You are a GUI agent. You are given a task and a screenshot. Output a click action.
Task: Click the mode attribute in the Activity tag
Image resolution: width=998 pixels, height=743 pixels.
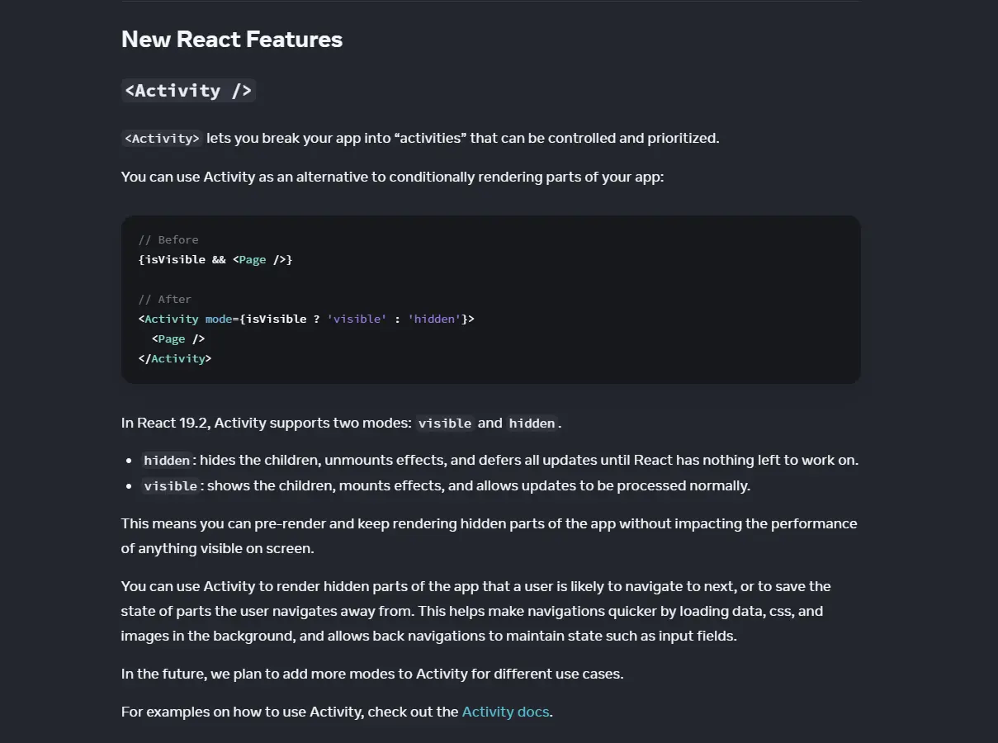pyautogui.click(x=218, y=319)
